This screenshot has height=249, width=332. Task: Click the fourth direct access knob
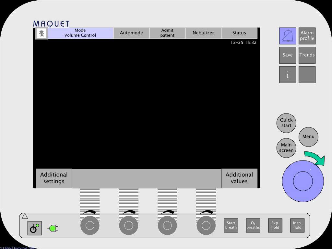[206, 226]
